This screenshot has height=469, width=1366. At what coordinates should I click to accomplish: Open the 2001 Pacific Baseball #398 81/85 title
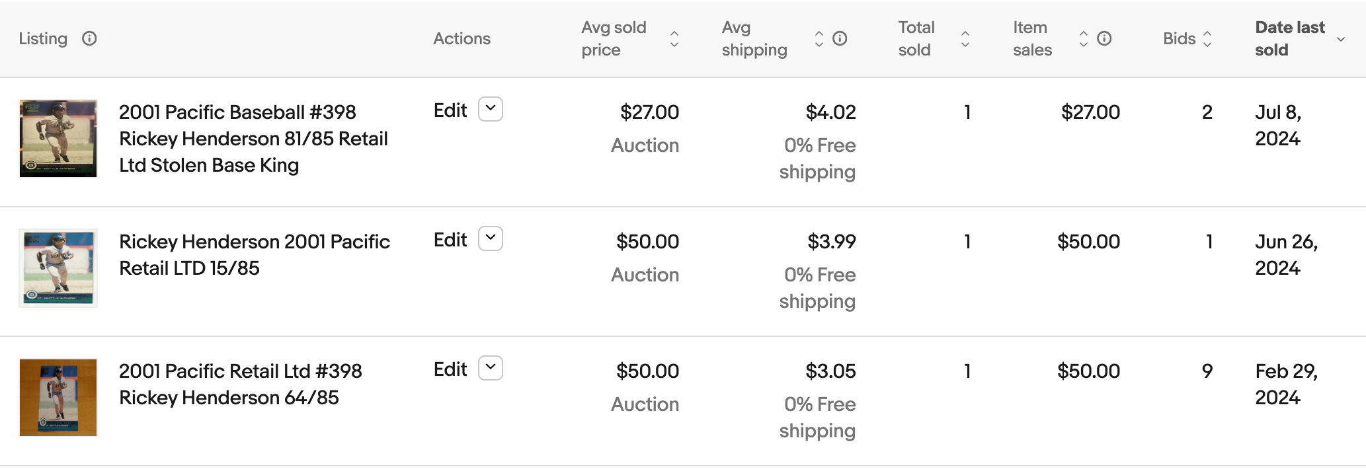point(253,139)
